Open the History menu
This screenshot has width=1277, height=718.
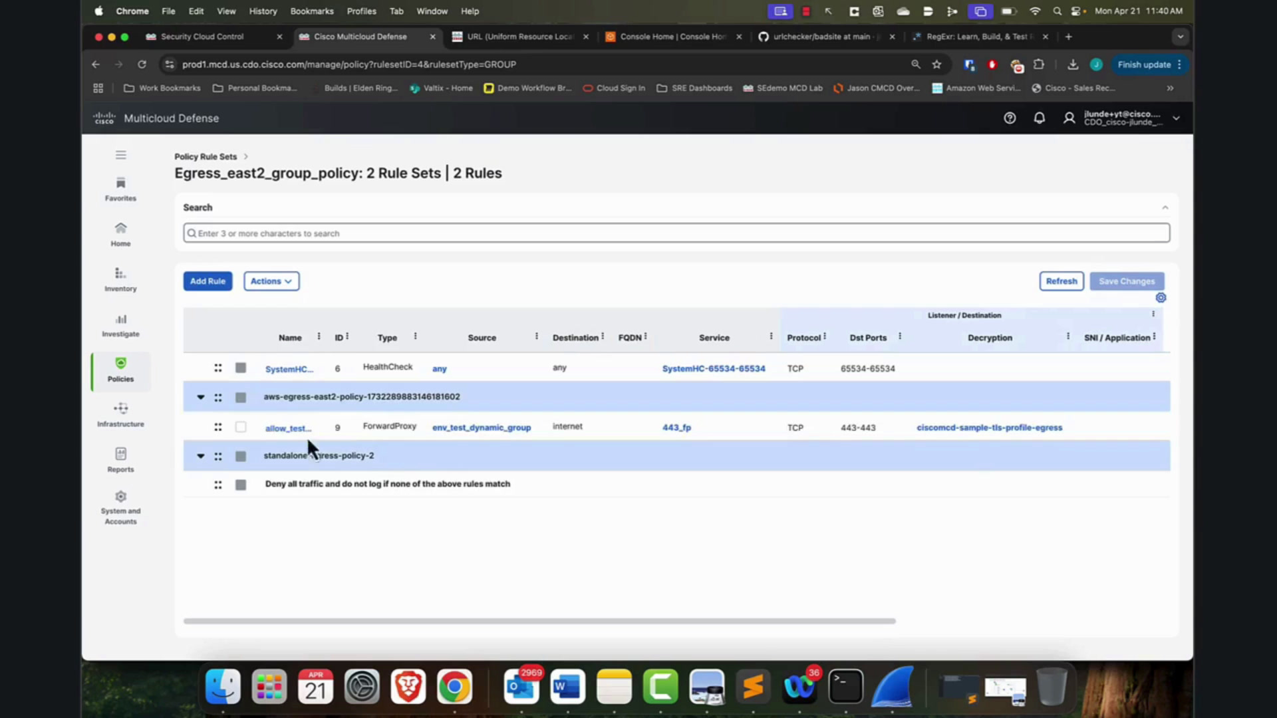point(263,11)
